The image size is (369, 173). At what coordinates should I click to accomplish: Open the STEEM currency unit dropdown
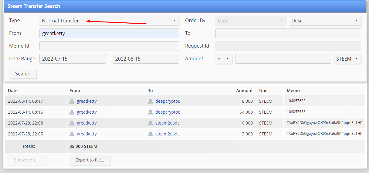[x=347, y=59]
